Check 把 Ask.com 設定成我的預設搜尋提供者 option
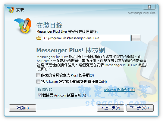 click(x=38, y=82)
